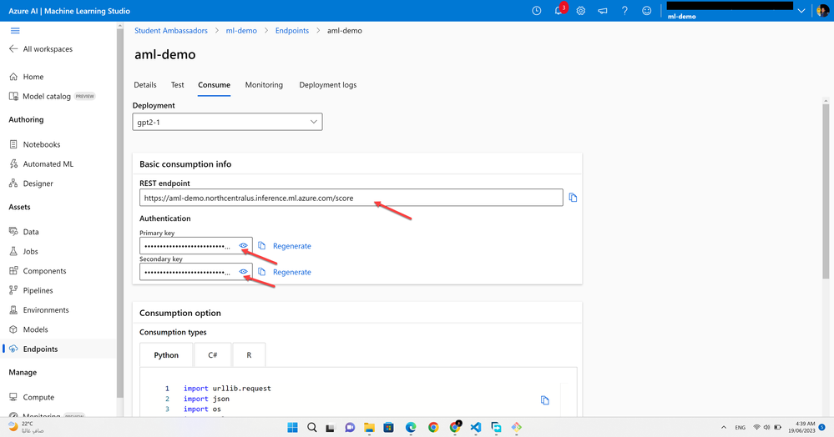Click the REST endpoint URL field

(x=351, y=198)
